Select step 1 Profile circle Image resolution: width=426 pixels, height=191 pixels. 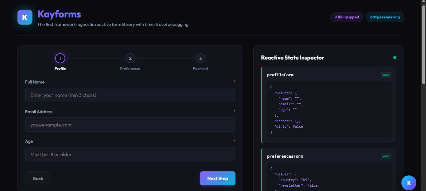(x=60, y=58)
